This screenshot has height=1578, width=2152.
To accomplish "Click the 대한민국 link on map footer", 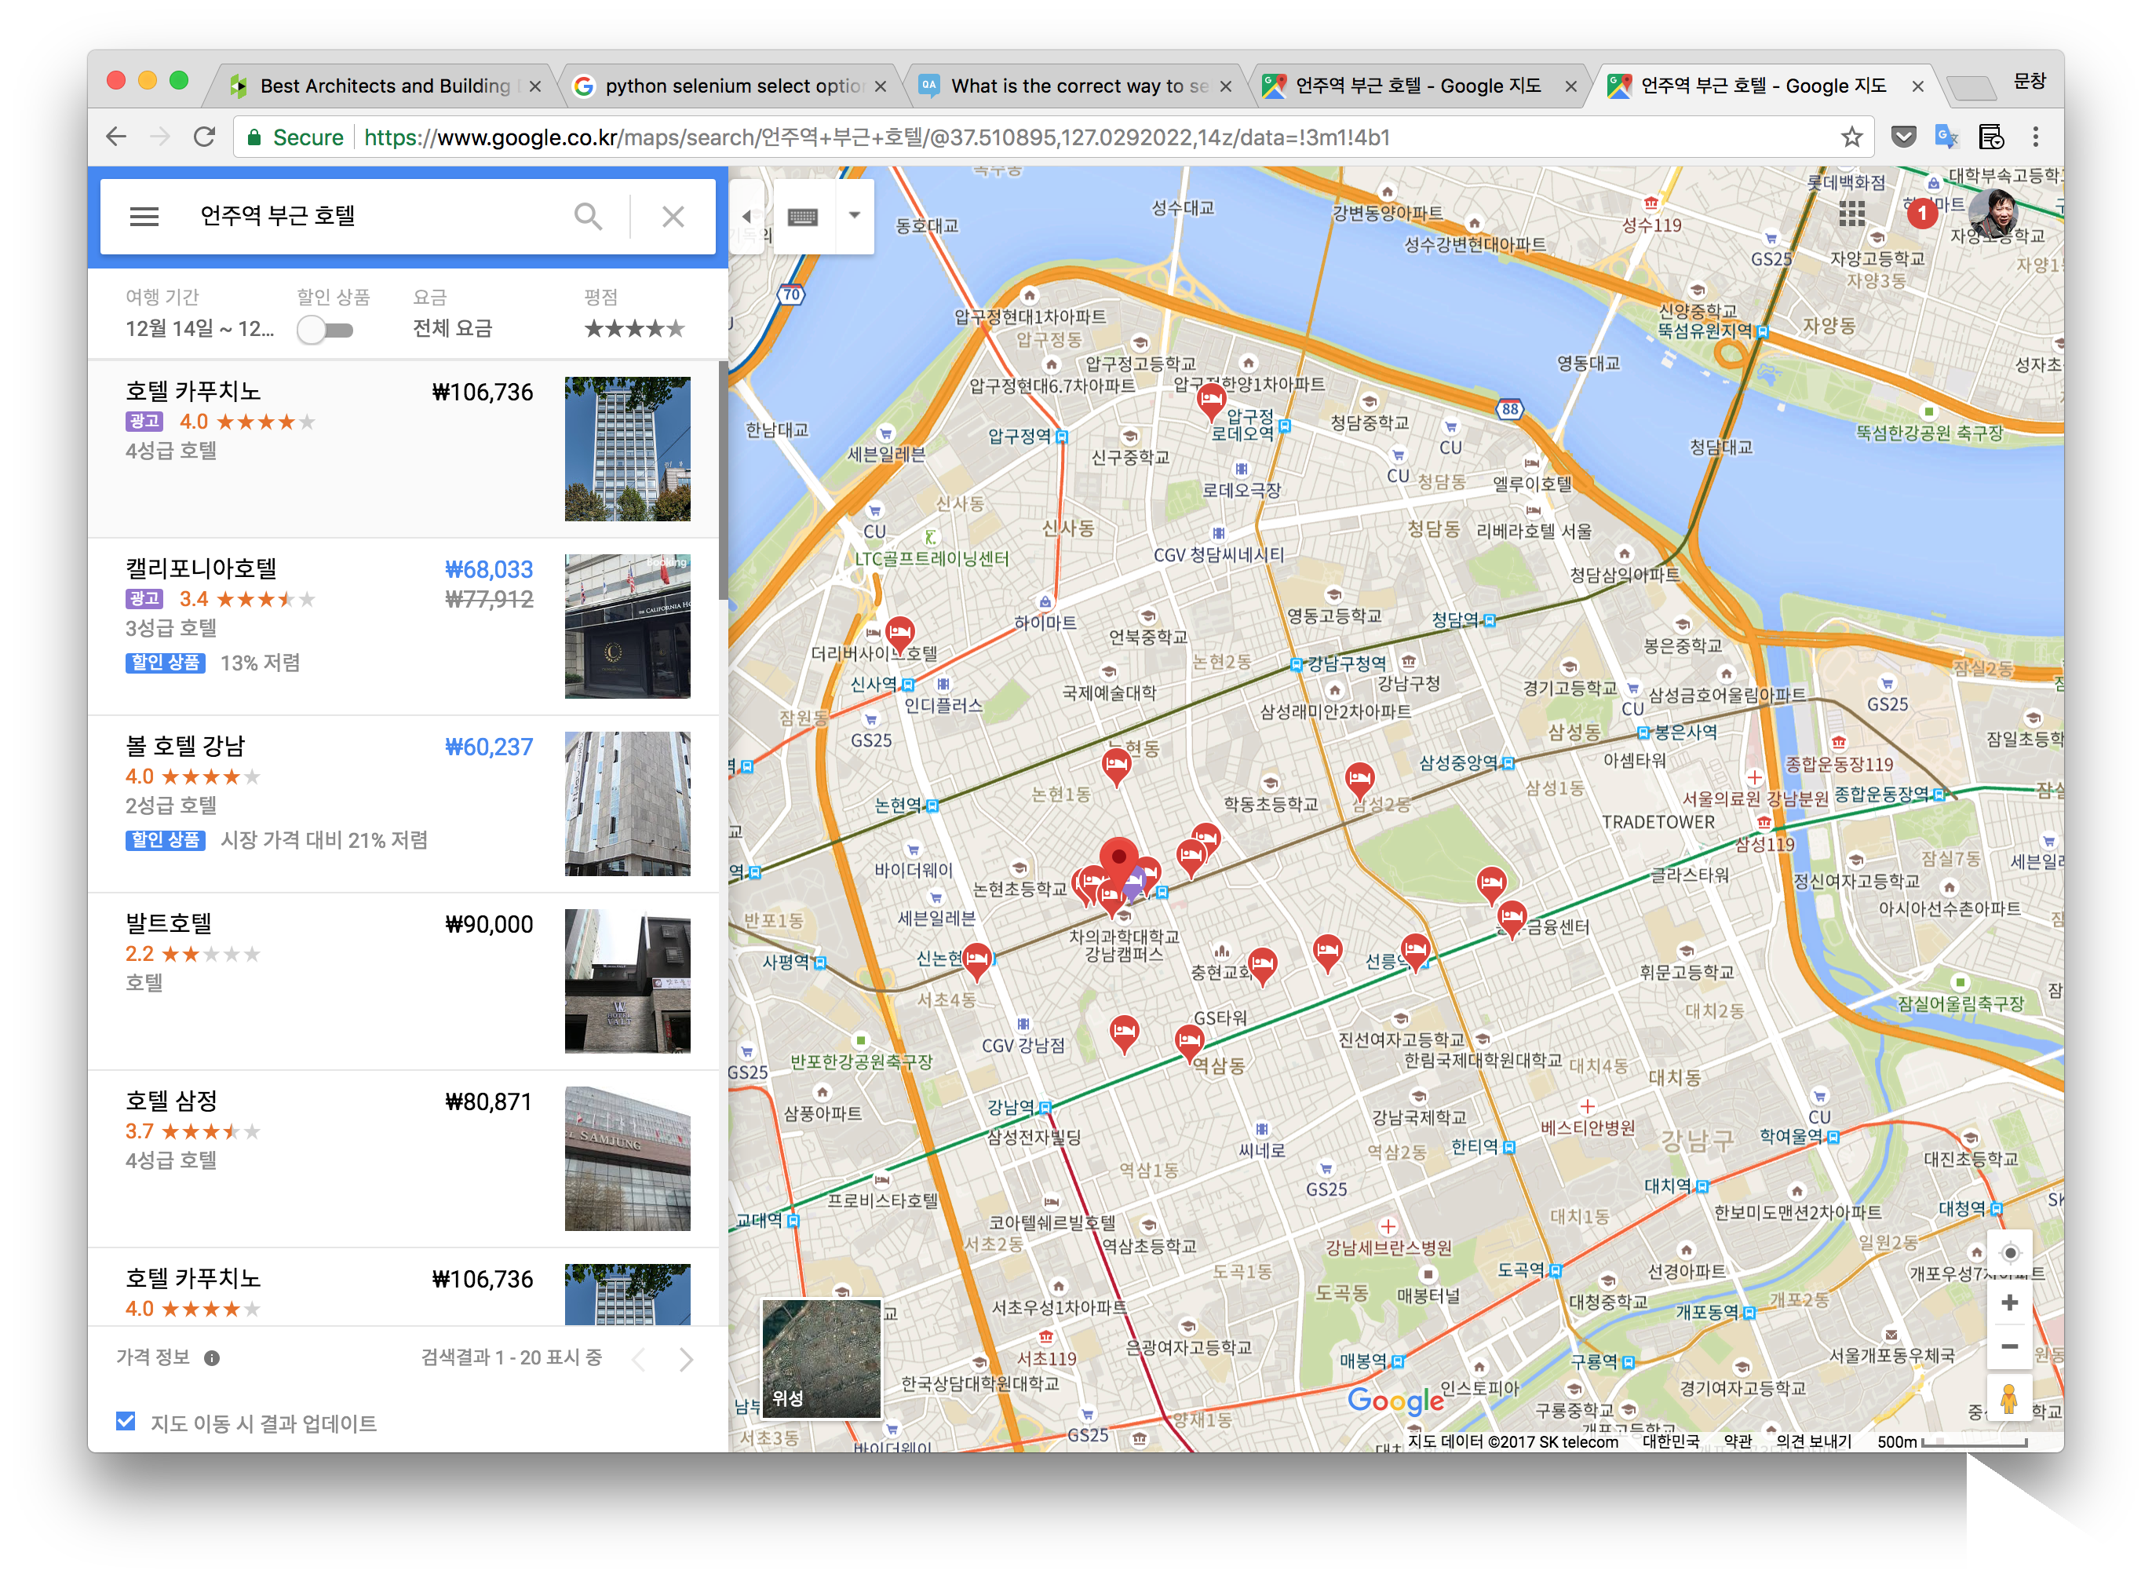I will tap(1670, 1441).
